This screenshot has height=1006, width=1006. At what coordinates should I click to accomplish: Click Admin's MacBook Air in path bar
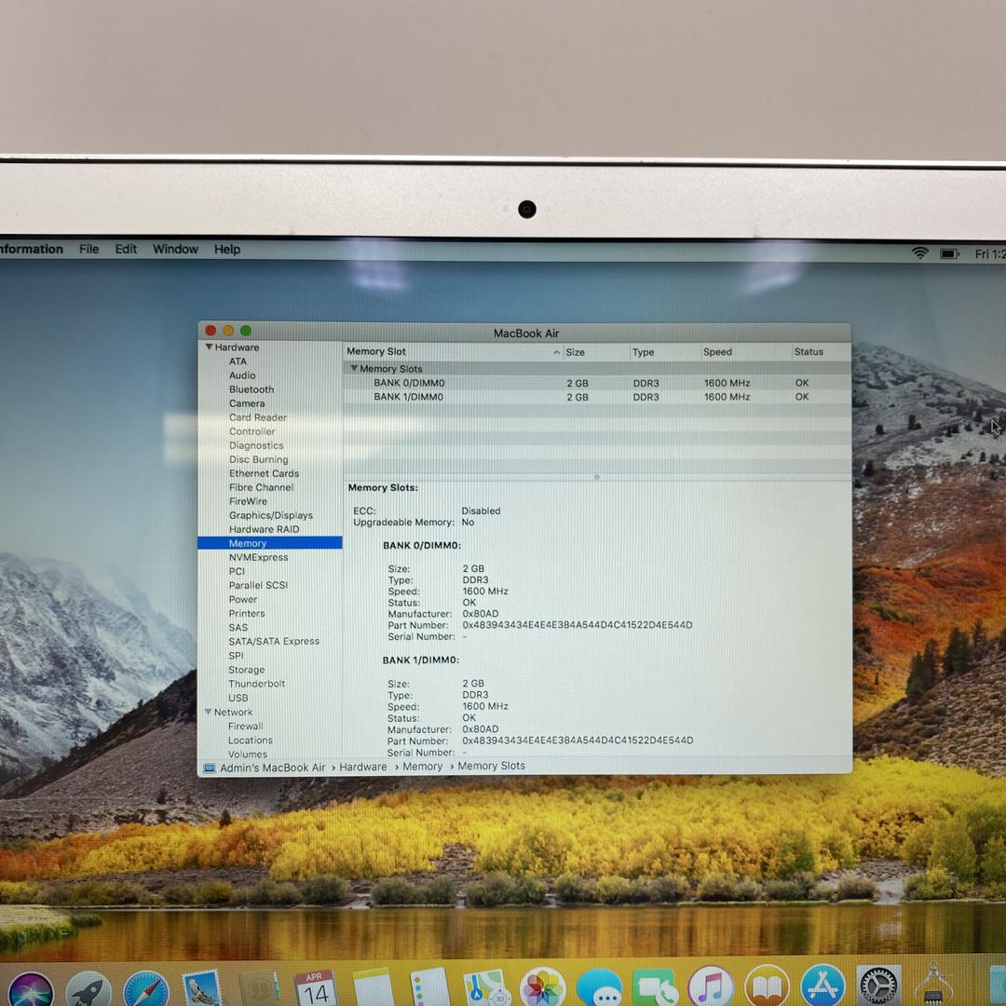(x=273, y=768)
